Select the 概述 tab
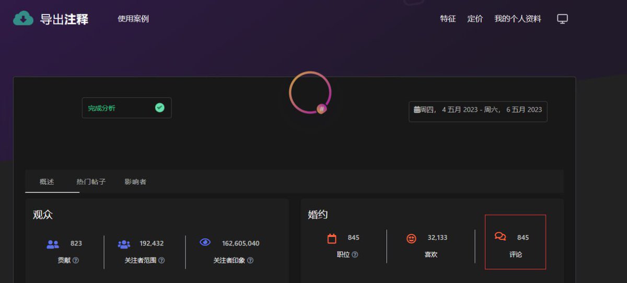Image resolution: width=627 pixels, height=283 pixels. coord(47,182)
